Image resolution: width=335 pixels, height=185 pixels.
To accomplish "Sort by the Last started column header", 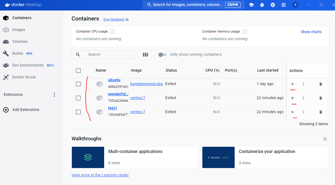I will click(x=268, y=71).
